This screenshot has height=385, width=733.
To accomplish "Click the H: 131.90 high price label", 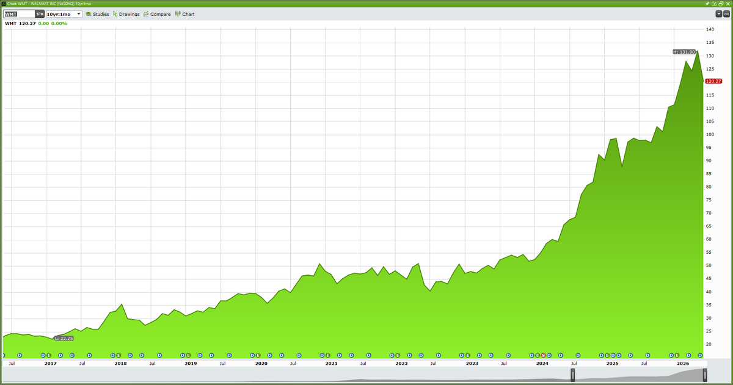I will [684, 52].
